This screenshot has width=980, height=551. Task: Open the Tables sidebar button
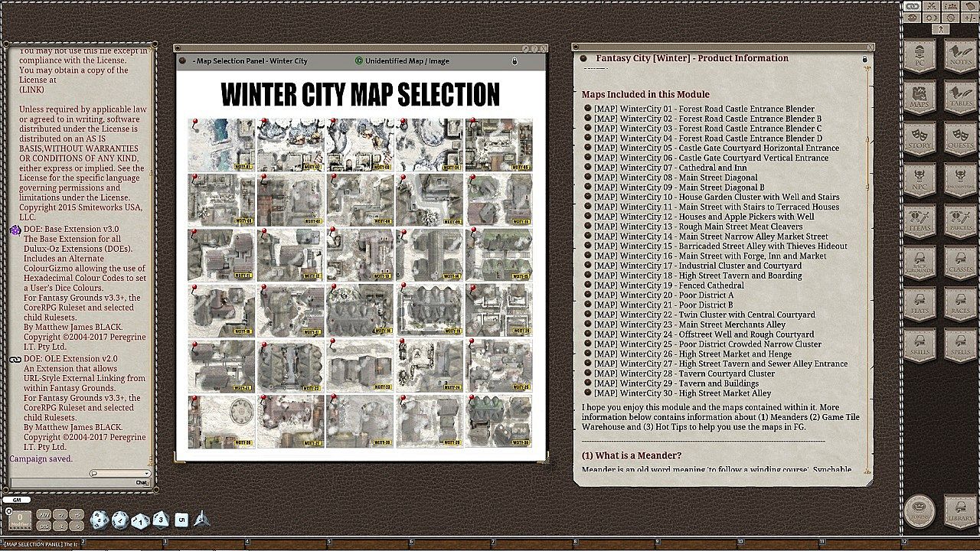point(959,99)
